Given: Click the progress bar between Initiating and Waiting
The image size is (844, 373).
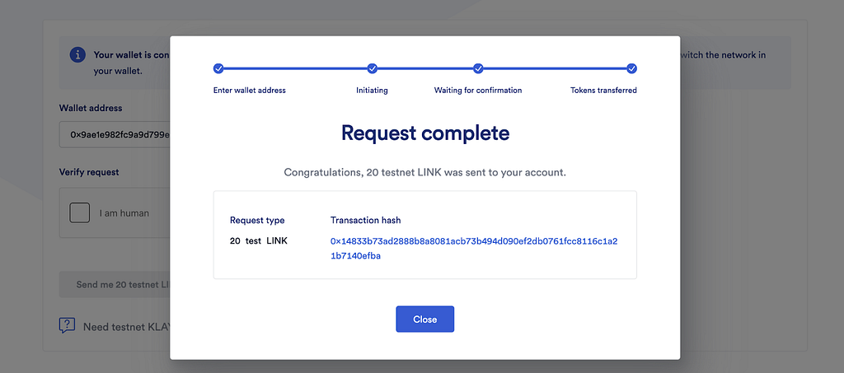Looking at the screenshot, I should click(x=425, y=69).
